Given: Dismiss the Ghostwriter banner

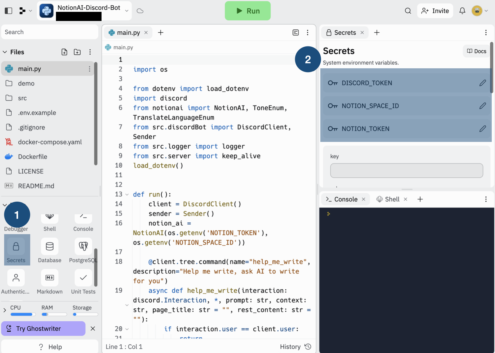Looking at the screenshot, I should point(93,328).
